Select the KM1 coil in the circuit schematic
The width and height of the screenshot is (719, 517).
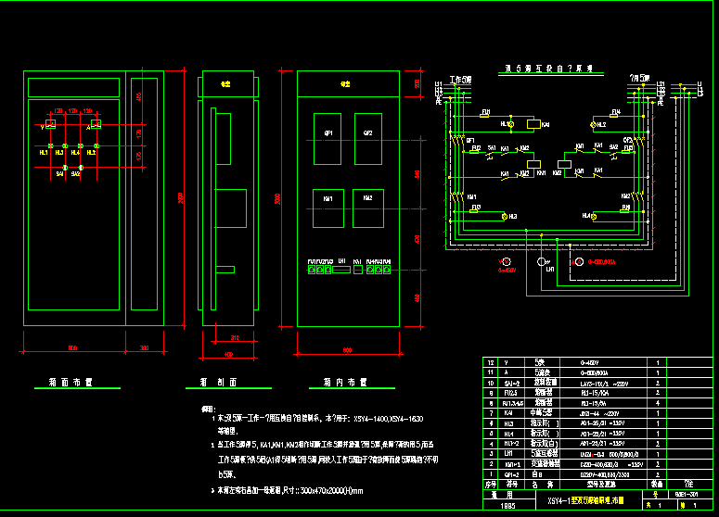coord(533,164)
